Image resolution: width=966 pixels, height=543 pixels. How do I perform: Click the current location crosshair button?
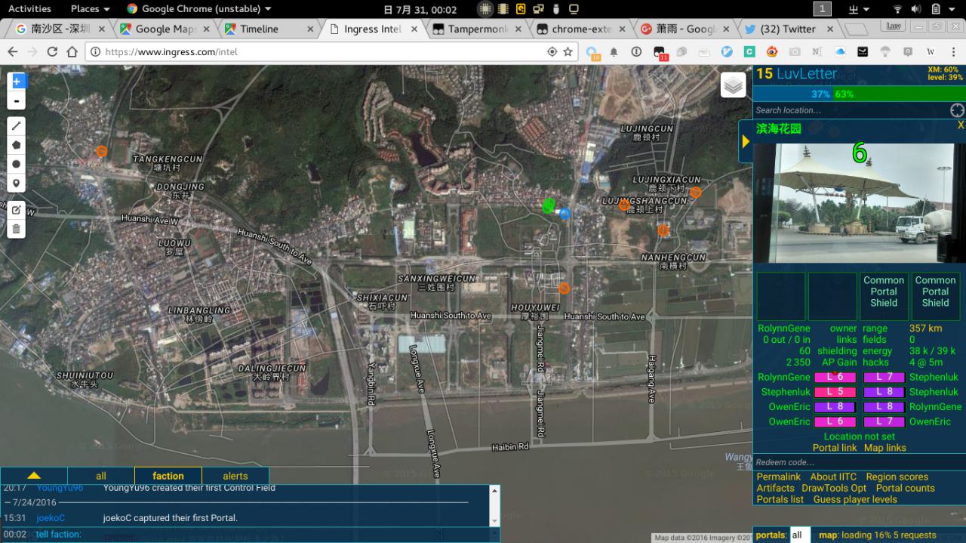pyautogui.click(x=957, y=110)
